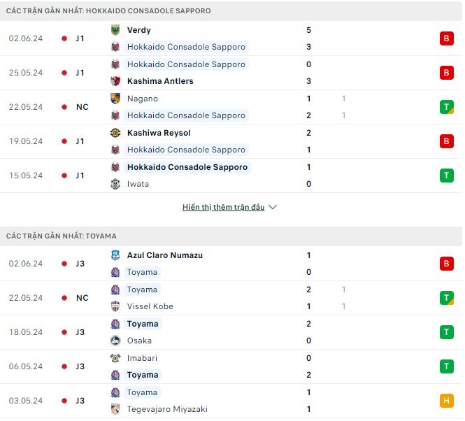Click the Hokkaido Consadole Sapporo section header
The width and height of the screenshot is (465, 421).
coord(108,11)
